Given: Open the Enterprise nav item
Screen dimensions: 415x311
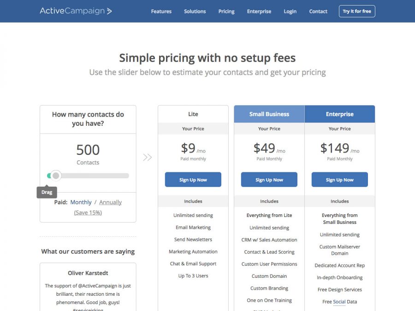Looking at the screenshot, I should pyautogui.click(x=259, y=11).
